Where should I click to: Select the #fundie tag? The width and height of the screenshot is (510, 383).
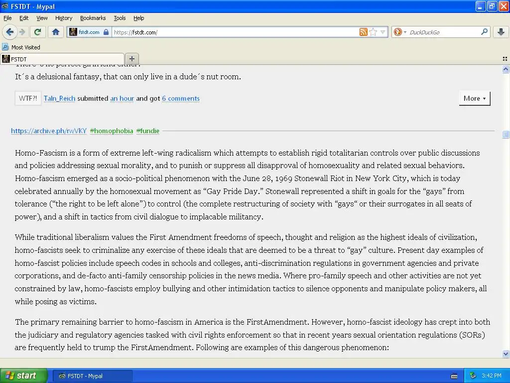[x=148, y=131]
